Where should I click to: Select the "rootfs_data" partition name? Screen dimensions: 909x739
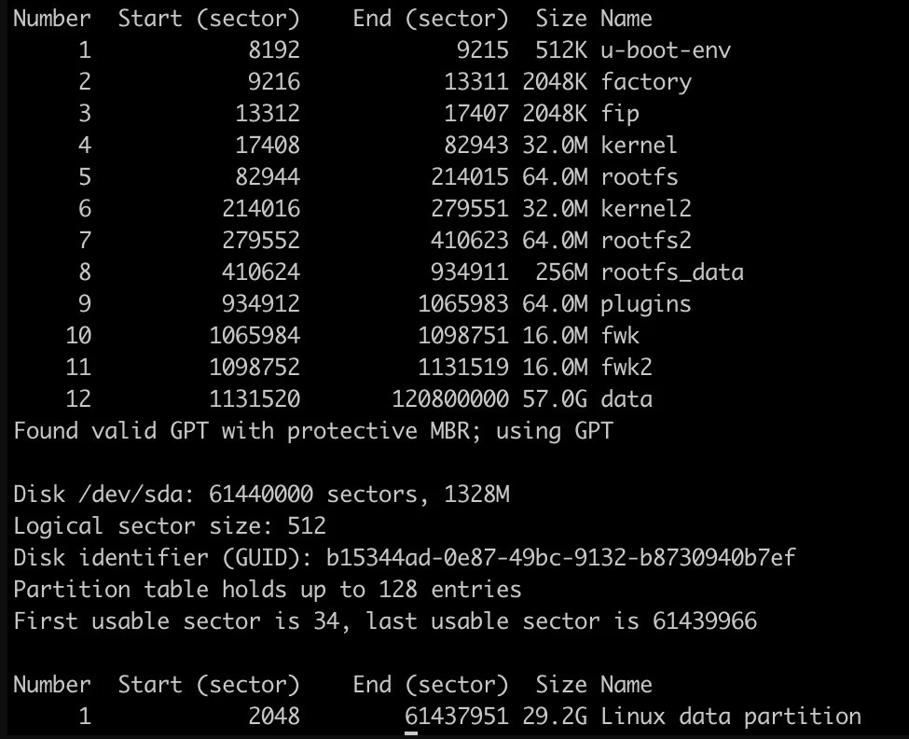pos(672,272)
